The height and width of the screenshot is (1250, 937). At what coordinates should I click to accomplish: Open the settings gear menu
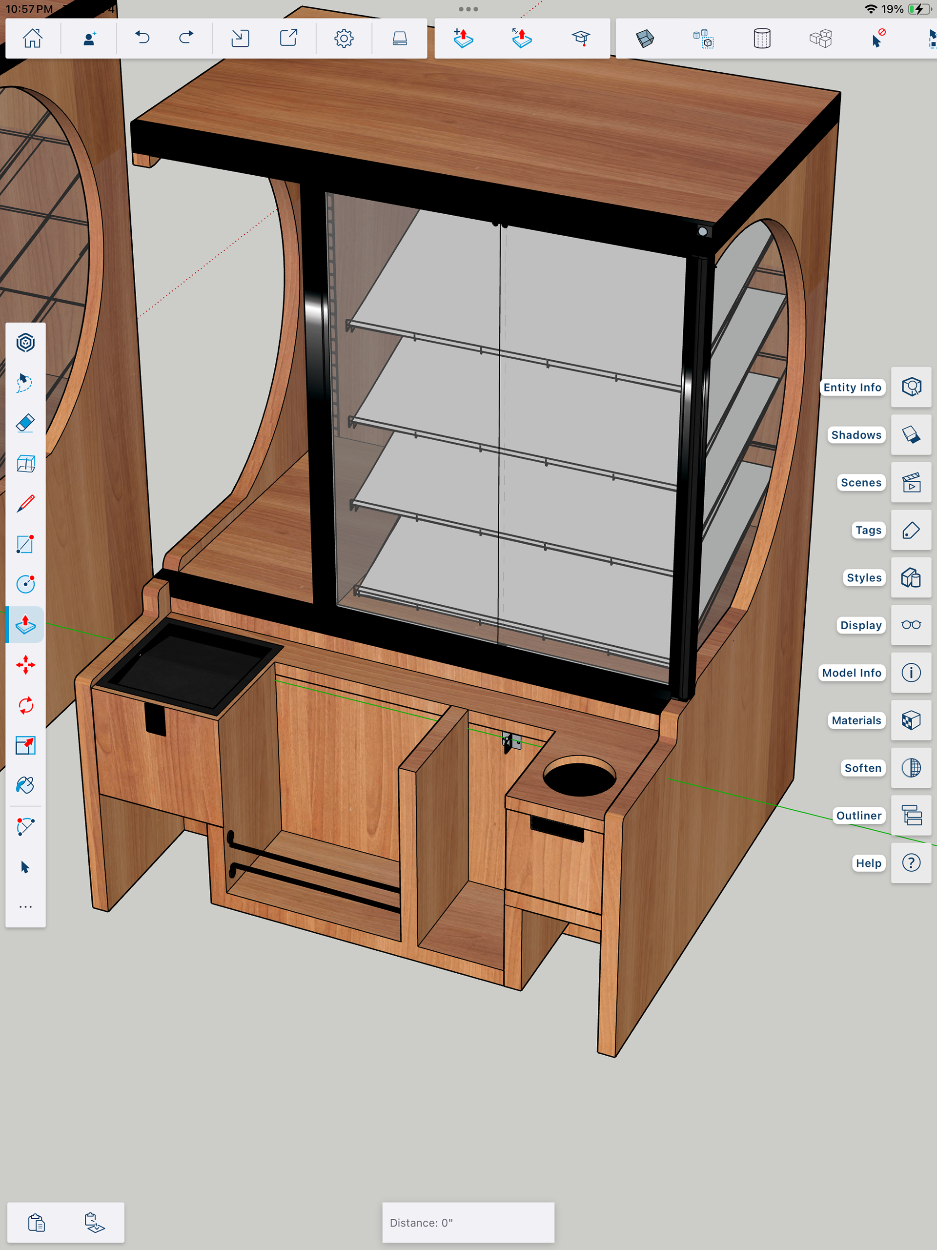(344, 39)
